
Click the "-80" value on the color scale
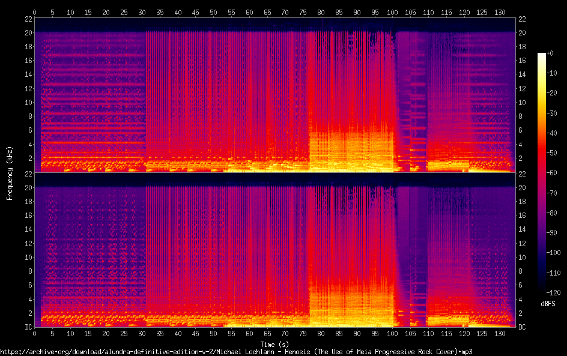[552, 213]
